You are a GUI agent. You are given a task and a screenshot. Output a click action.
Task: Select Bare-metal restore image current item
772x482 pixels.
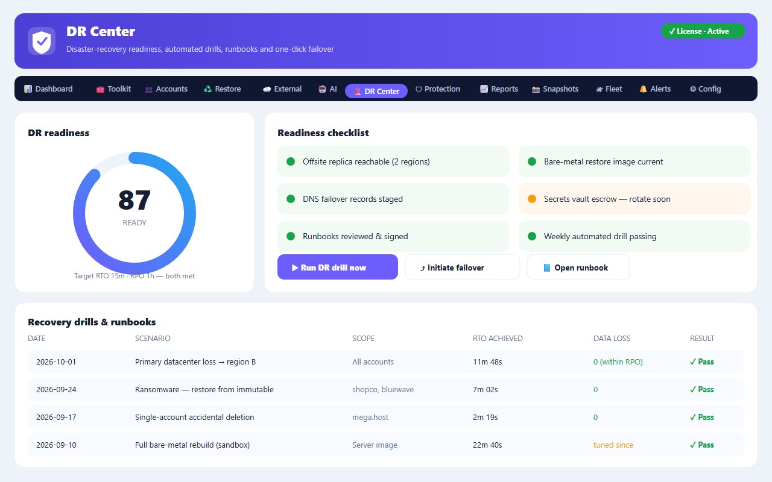click(x=634, y=161)
